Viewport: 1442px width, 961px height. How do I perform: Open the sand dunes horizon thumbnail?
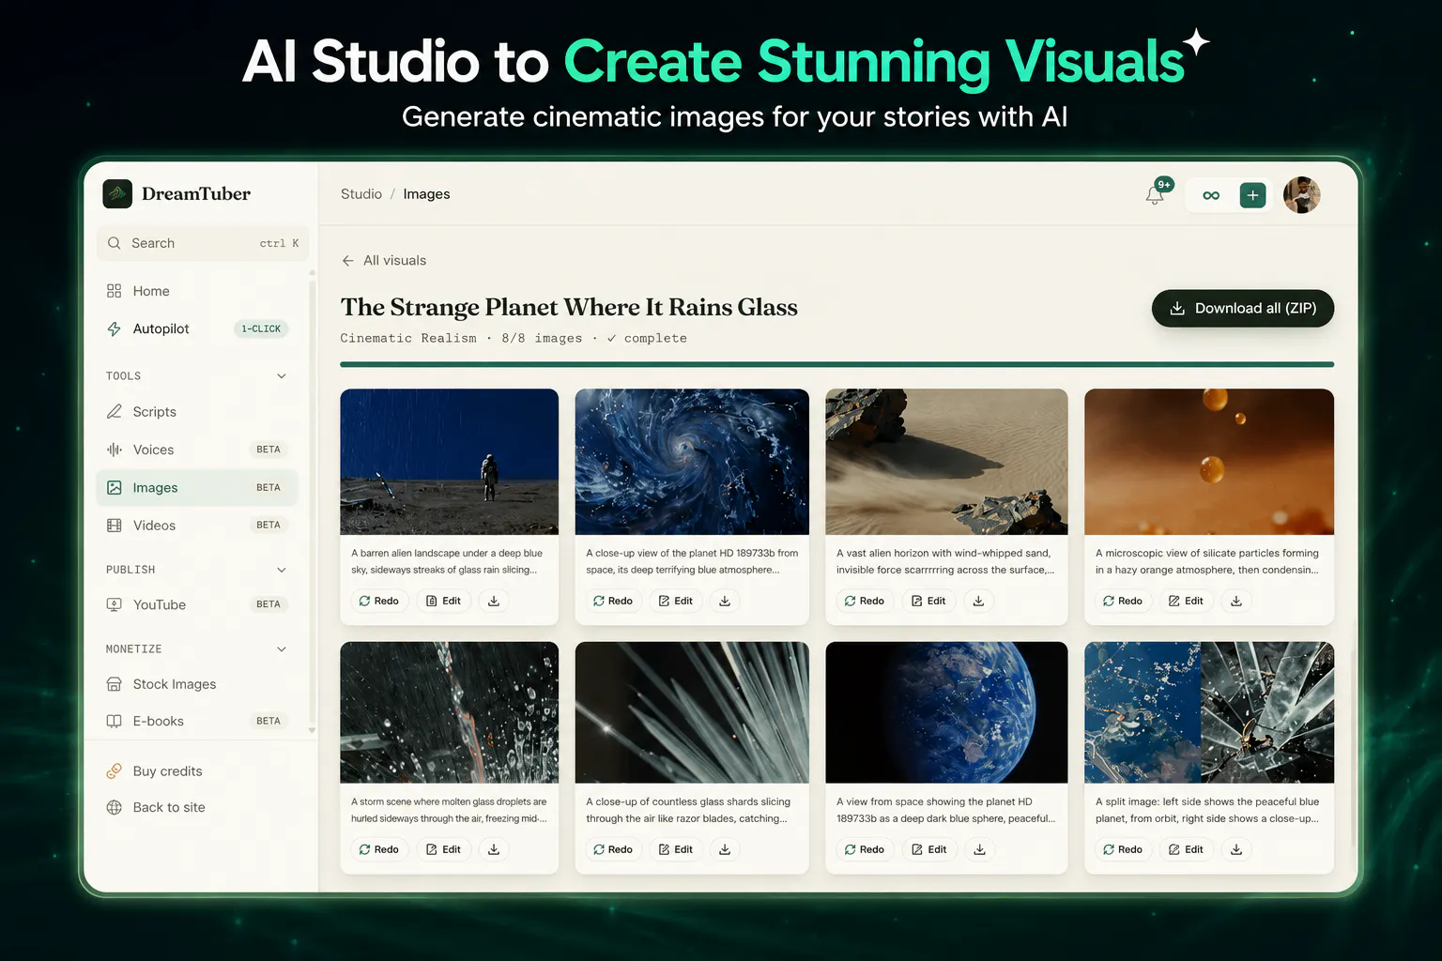click(946, 462)
